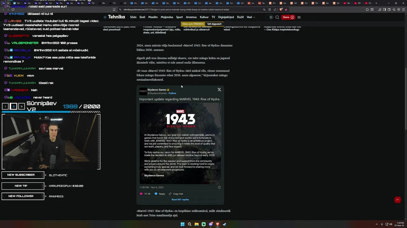Select box 1 in the stream overlay
The width and height of the screenshot is (407, 228).
click(x=5, y=106)
